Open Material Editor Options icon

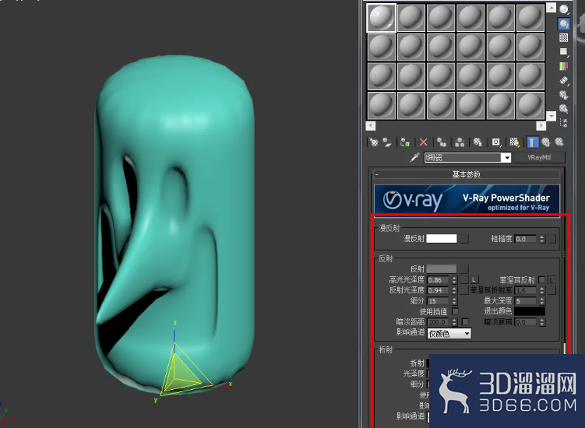[x=564, y=95]
